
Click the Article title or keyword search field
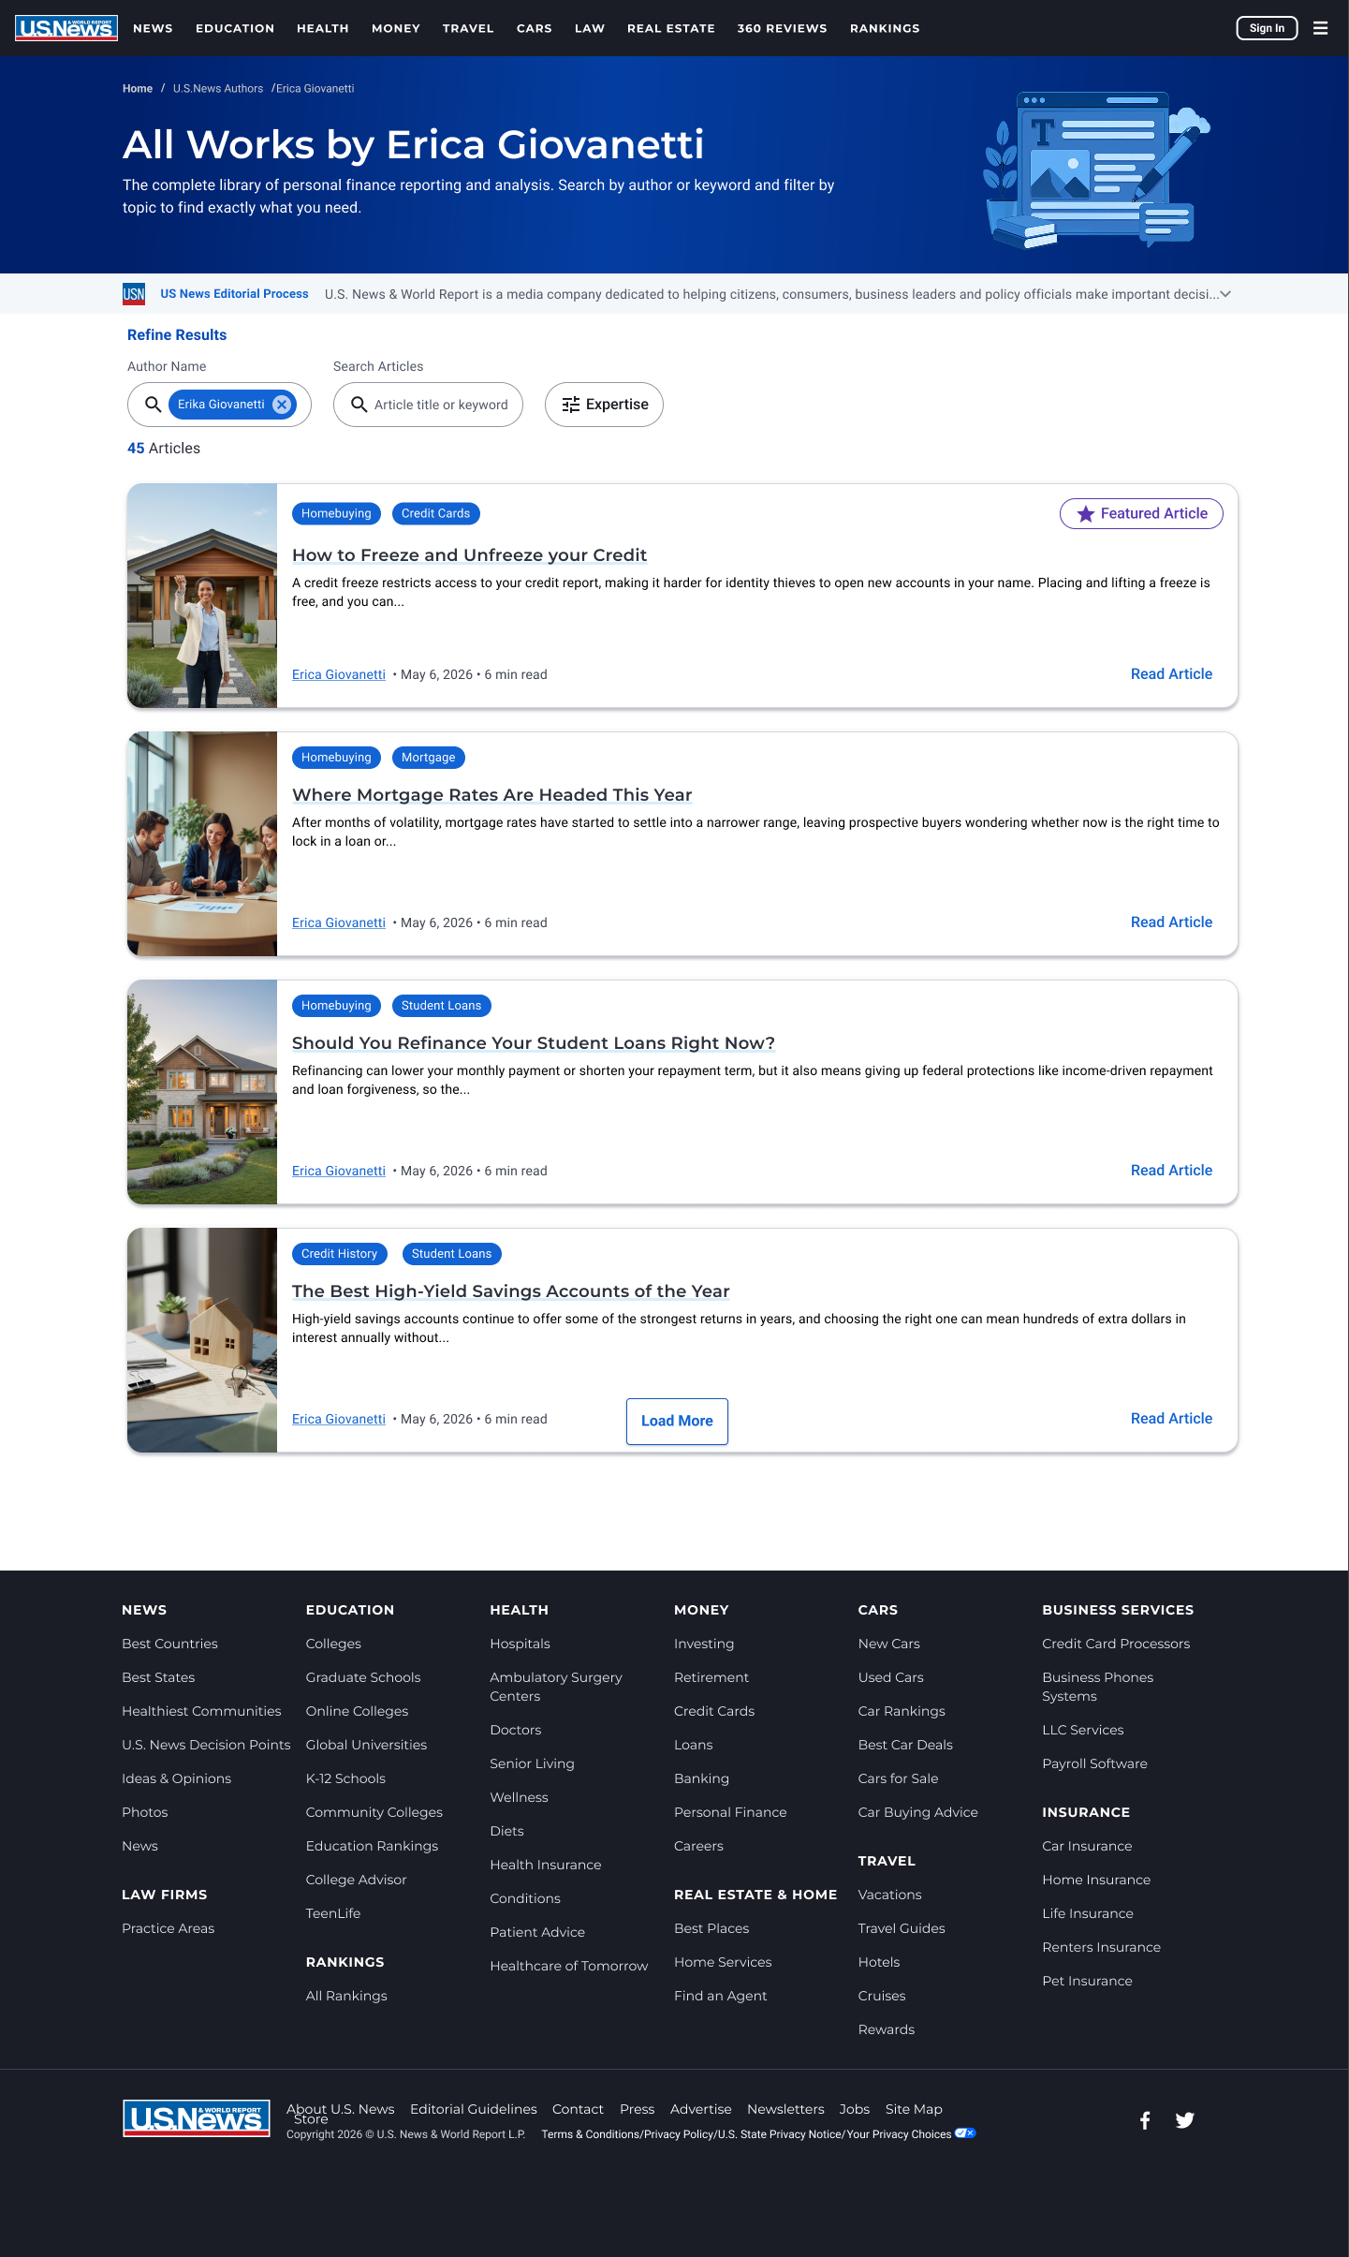coord(428,405)
